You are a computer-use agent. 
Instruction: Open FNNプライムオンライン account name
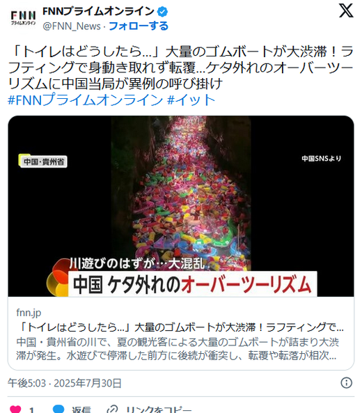click(x=98, y=11)
